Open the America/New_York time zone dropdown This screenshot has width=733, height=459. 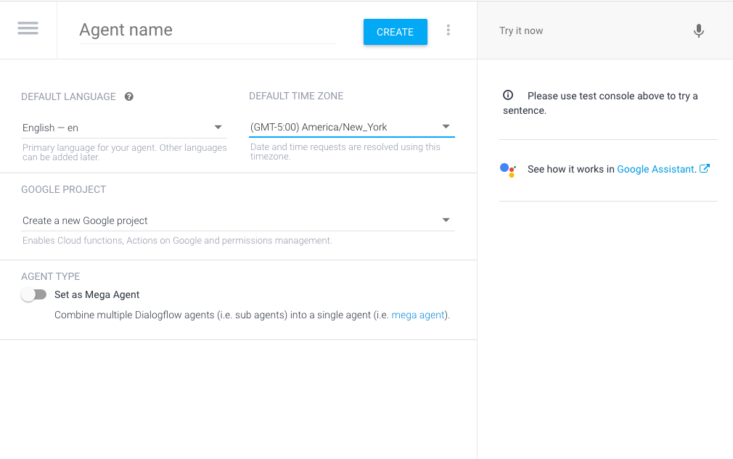(x=351, y=127)
